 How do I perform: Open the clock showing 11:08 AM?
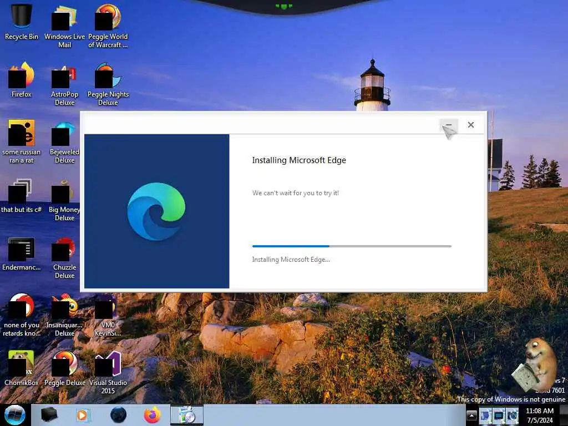coord(540,415)
